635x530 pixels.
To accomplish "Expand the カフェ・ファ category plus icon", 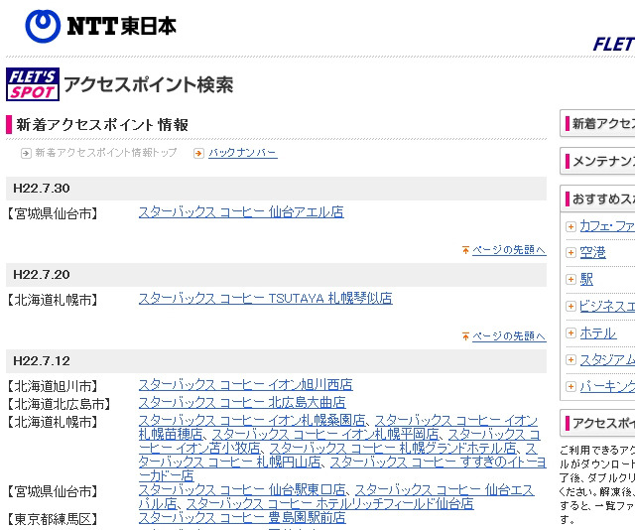I will 571,226.
